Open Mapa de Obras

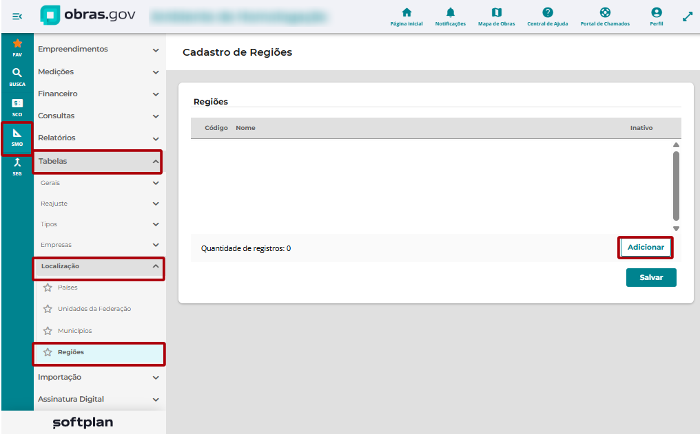(497, 17)
